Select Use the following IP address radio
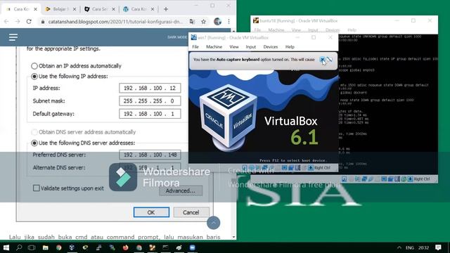The image size is (450, 253). [34, 77]
